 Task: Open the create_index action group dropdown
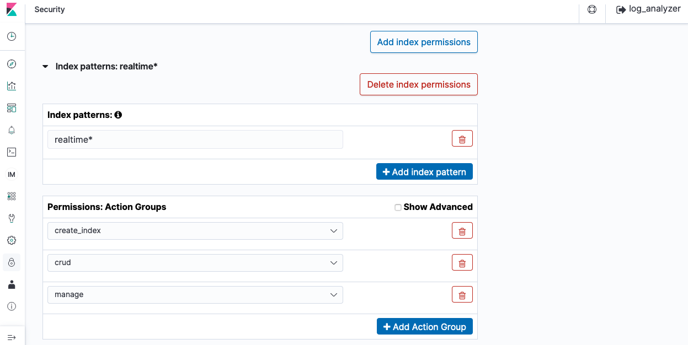click(x=195, y=231)
